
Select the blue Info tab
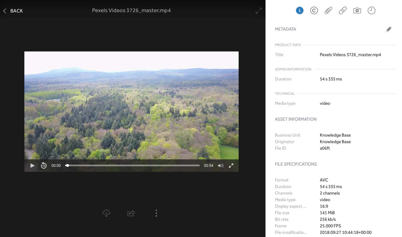pyautogui.click(x=300, y=10)
